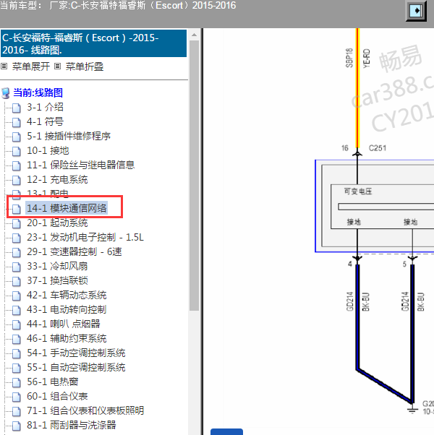Image resolution: width=434 pixels, height=435 pixels.
Task: Click the page icon beside 4-1 符号
Action: tap(17, 122)
